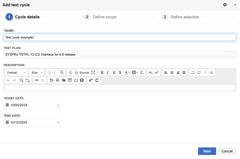Viewport: 240px width, 159px height.
Task: Toggle subscript formatting
Action: point(151,72)
